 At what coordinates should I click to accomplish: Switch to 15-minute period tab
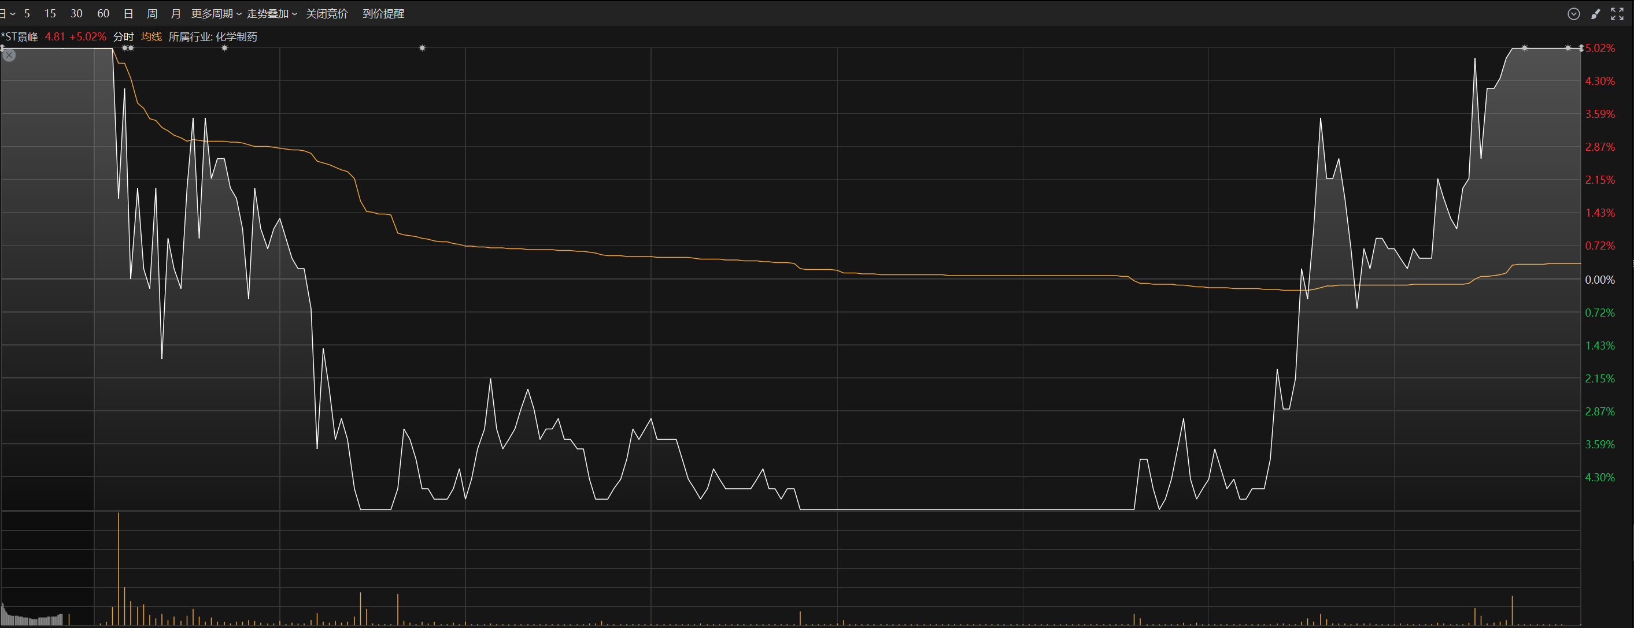50,14
